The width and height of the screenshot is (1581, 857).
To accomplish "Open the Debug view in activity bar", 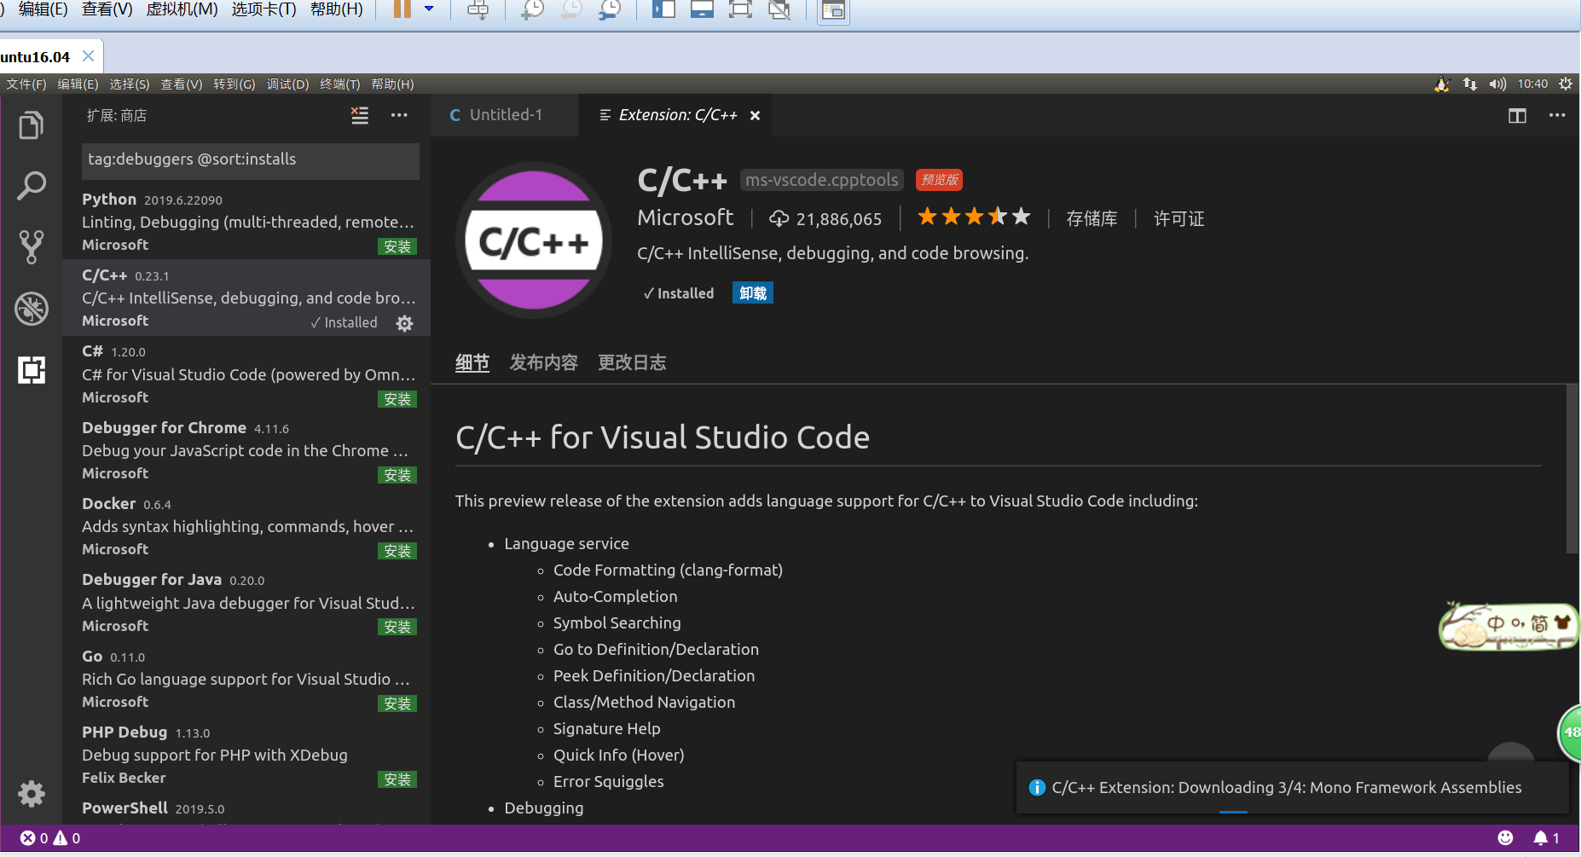I will (32, 309).
